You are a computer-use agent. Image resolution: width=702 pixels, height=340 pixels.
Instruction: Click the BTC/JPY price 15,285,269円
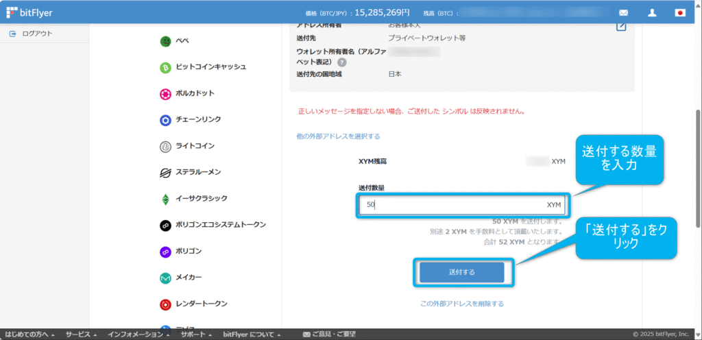tap(382, 13)
